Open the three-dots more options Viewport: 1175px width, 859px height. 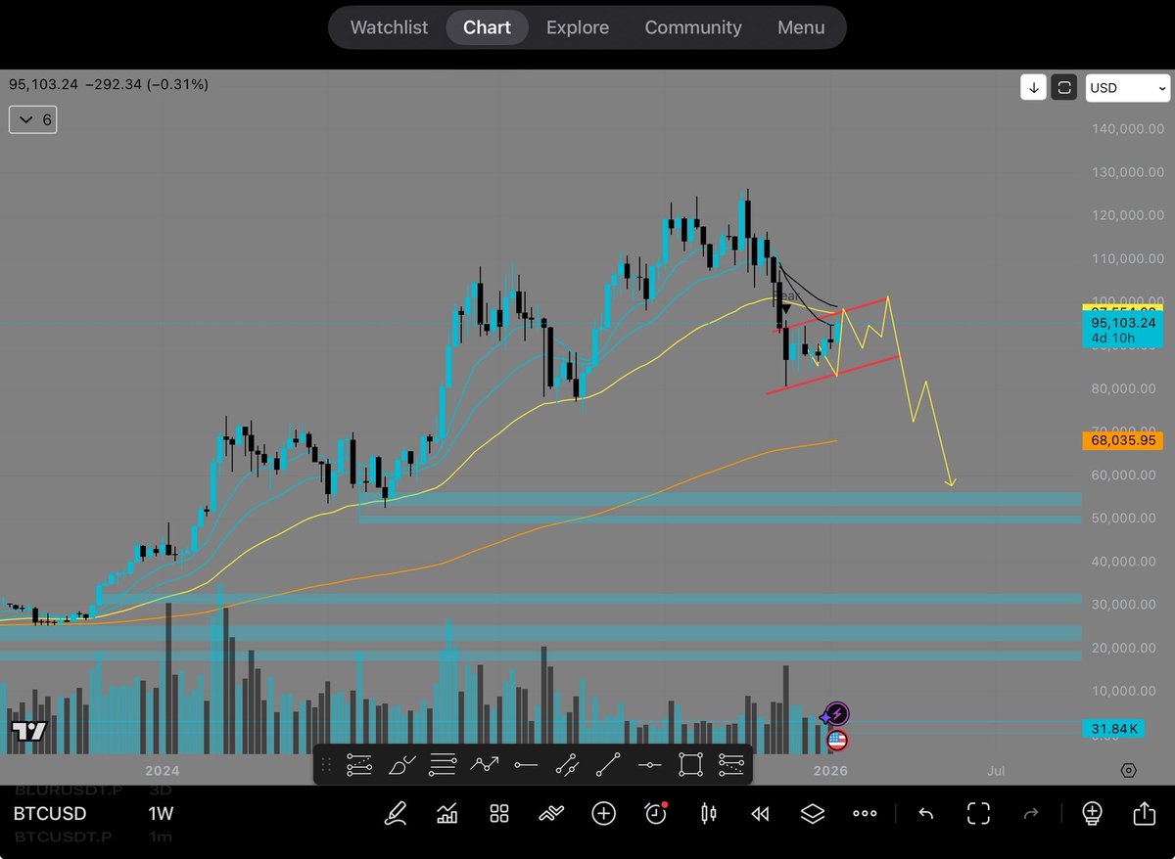point(865,813)
